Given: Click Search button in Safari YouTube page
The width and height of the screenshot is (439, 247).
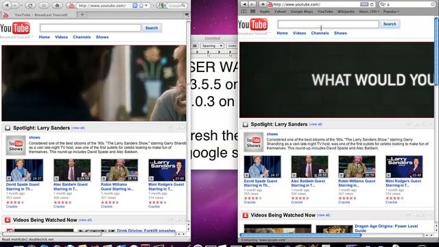Looking at the screenshot, I should [x=390, y=24].
